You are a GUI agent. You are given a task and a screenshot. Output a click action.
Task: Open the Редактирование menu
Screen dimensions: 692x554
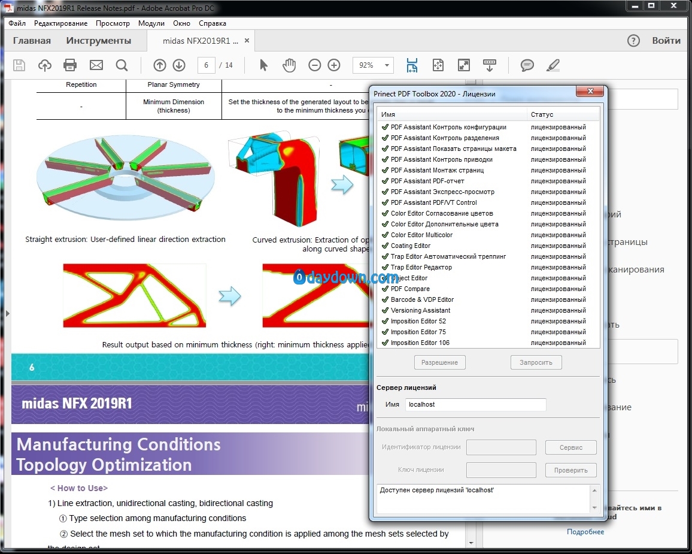click(x=60, y=23)
